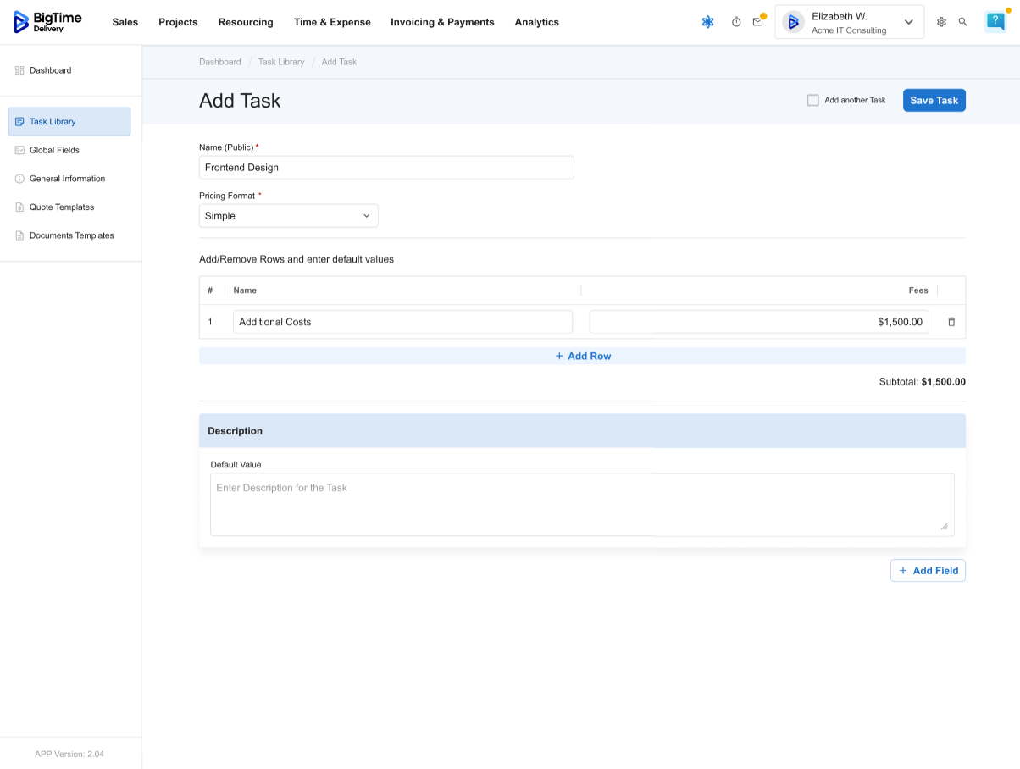Click the Add Row button

(x=582, y=357)
